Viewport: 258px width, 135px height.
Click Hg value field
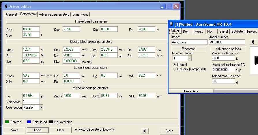click(109, 75)
